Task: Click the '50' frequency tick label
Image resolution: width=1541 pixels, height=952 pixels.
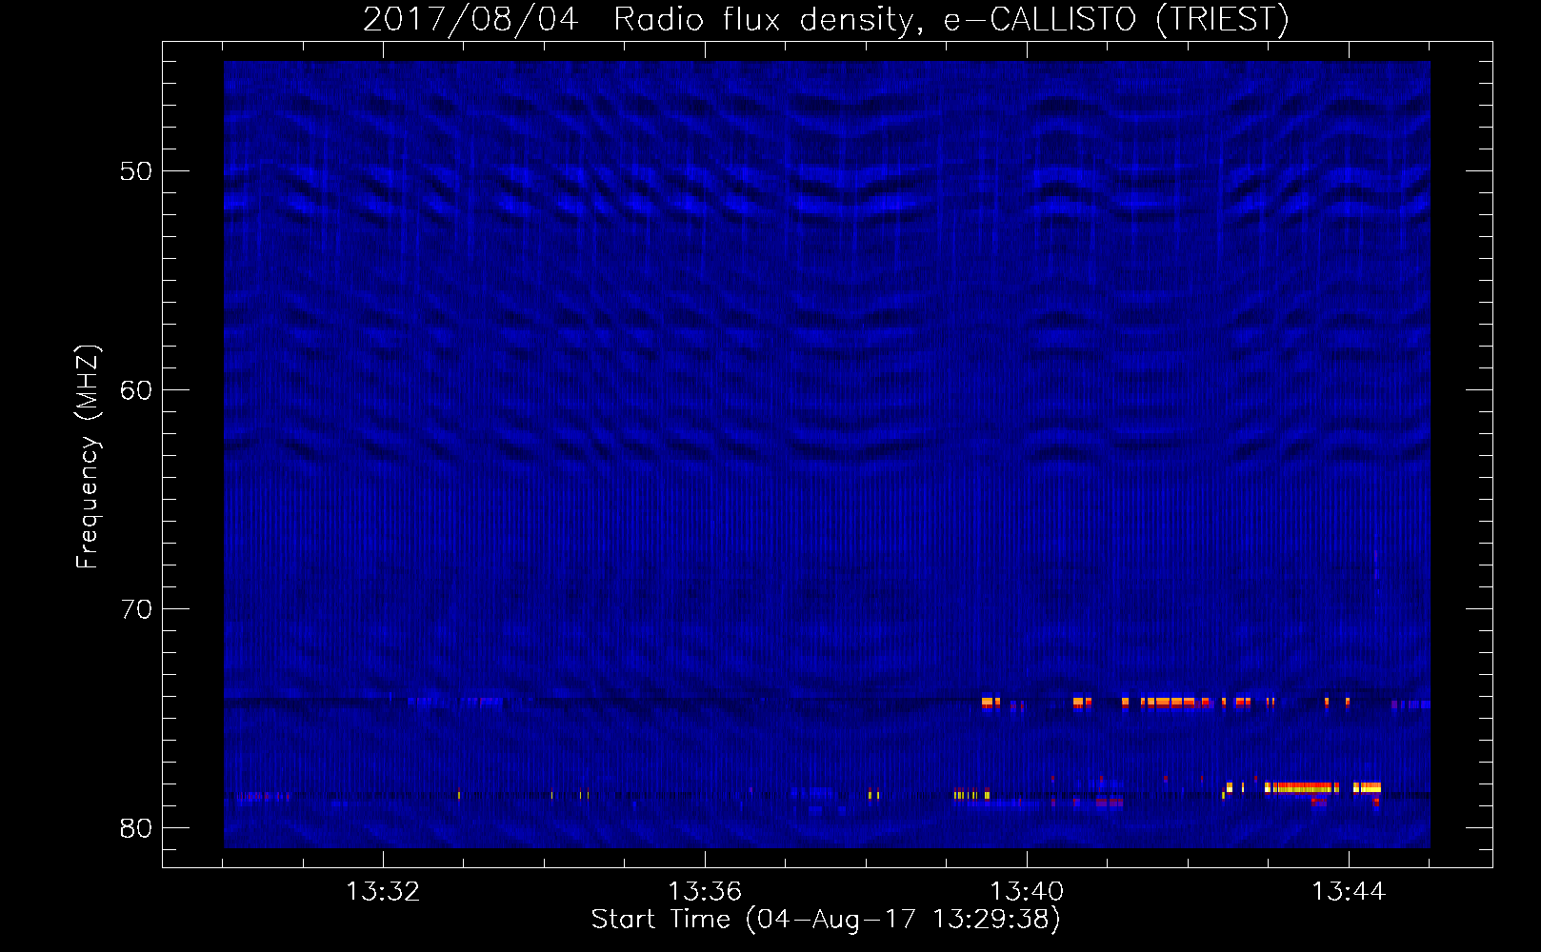Action: (136, 171)
